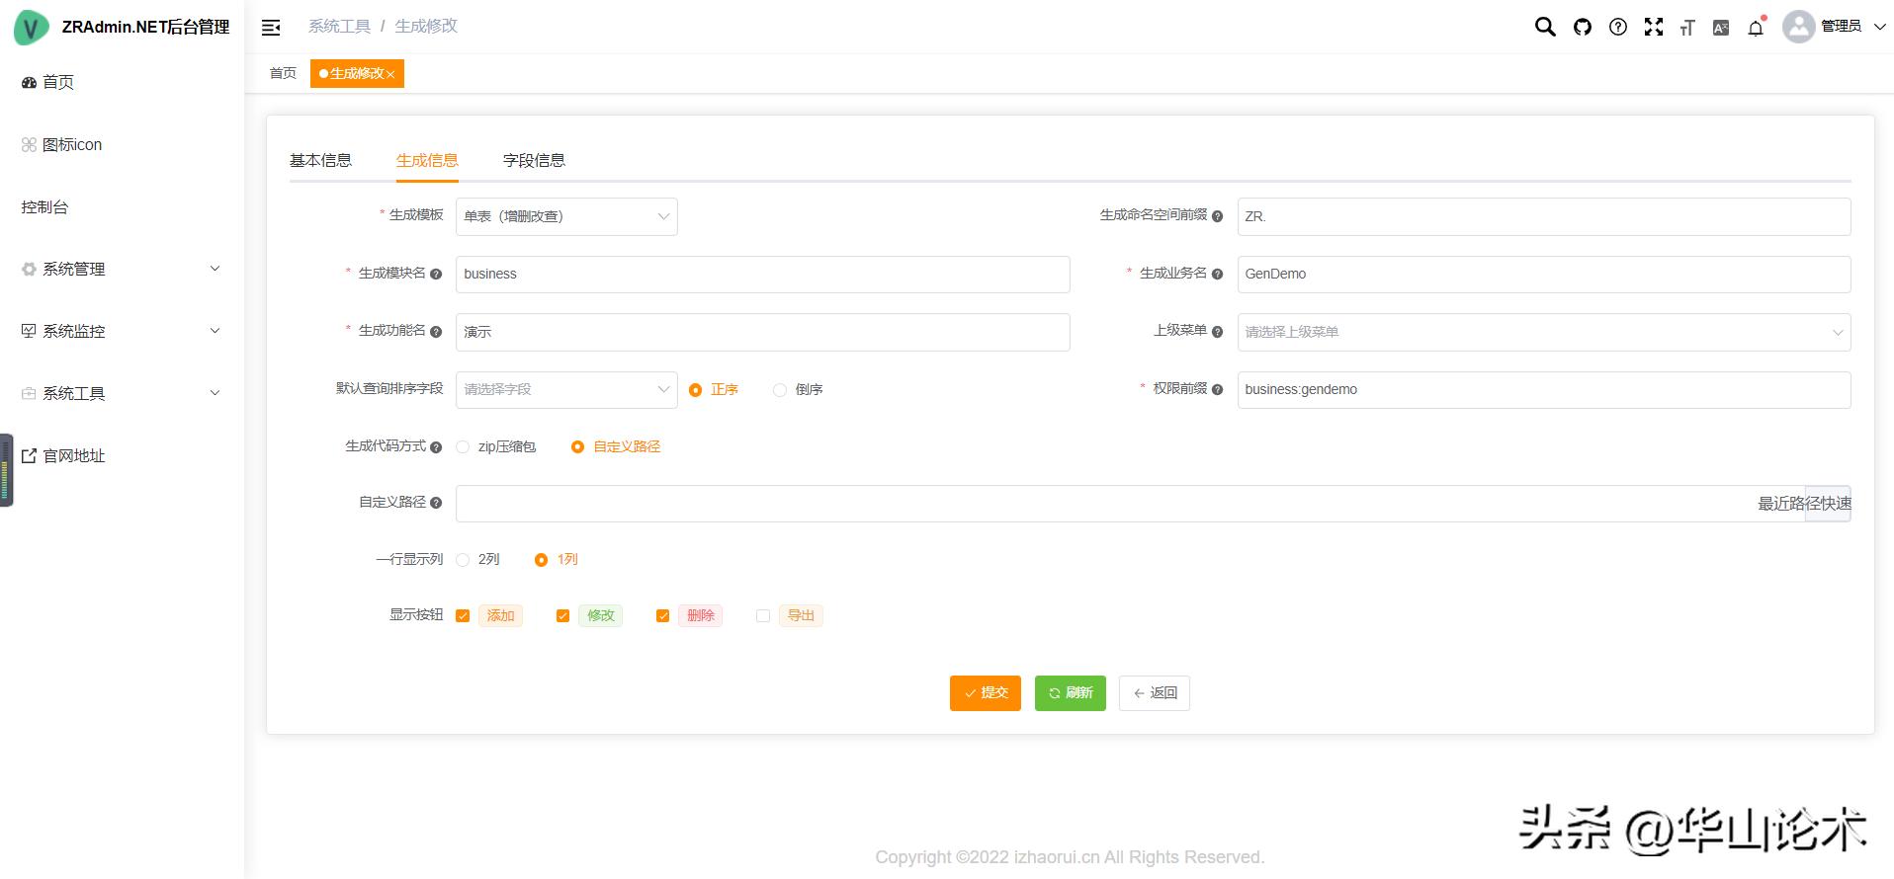The width and height of the screenshot is (1894, 879).
Task: Click help icon beside 权限前缀
Action: [x=1217, y=389]
